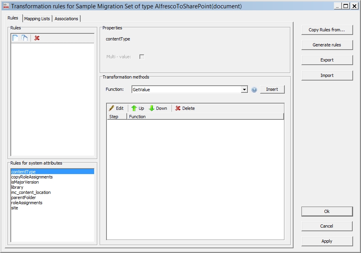Select copyRoleAssignments in system attributes
Screen dimensions: 361x253
52,177
